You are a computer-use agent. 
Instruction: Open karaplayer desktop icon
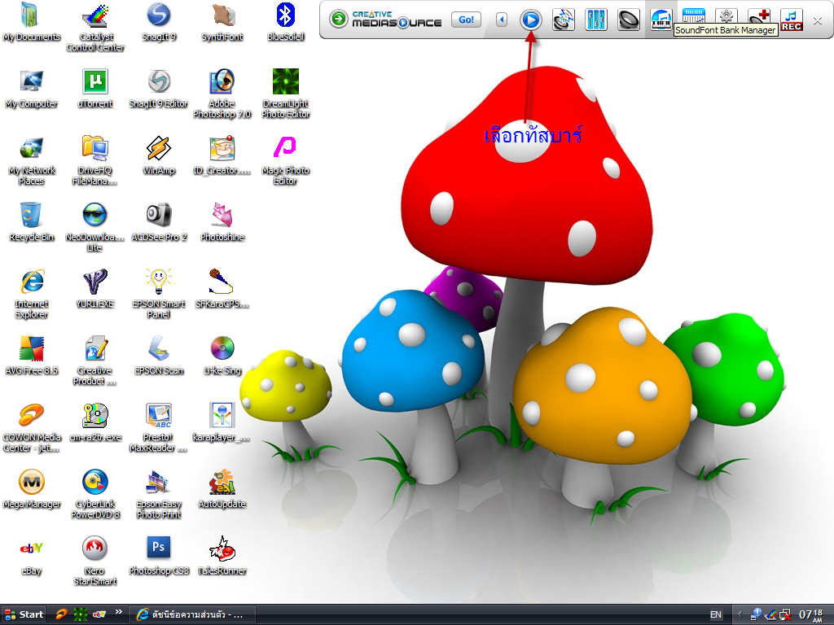[x=222, y=422]
